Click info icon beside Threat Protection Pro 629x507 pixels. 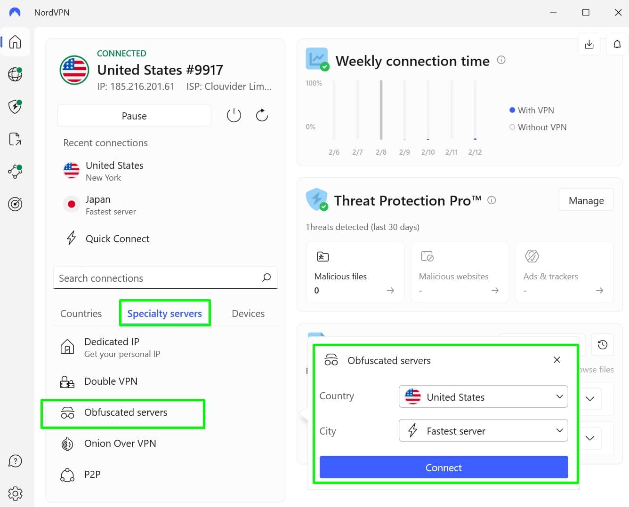click(492, 200)
